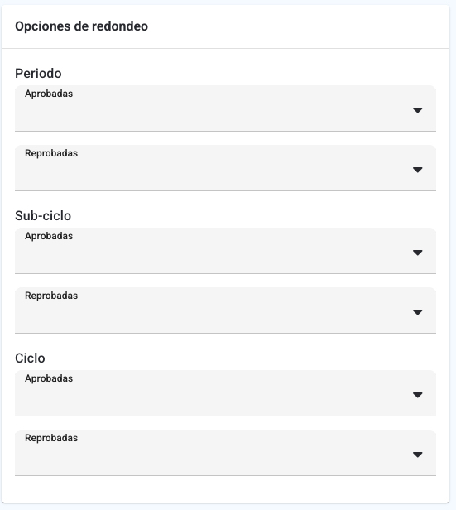Click the arrow icon of Periodo Reprobadas
The height and width of the screenshot is (510, 456).
coord(417,170)
